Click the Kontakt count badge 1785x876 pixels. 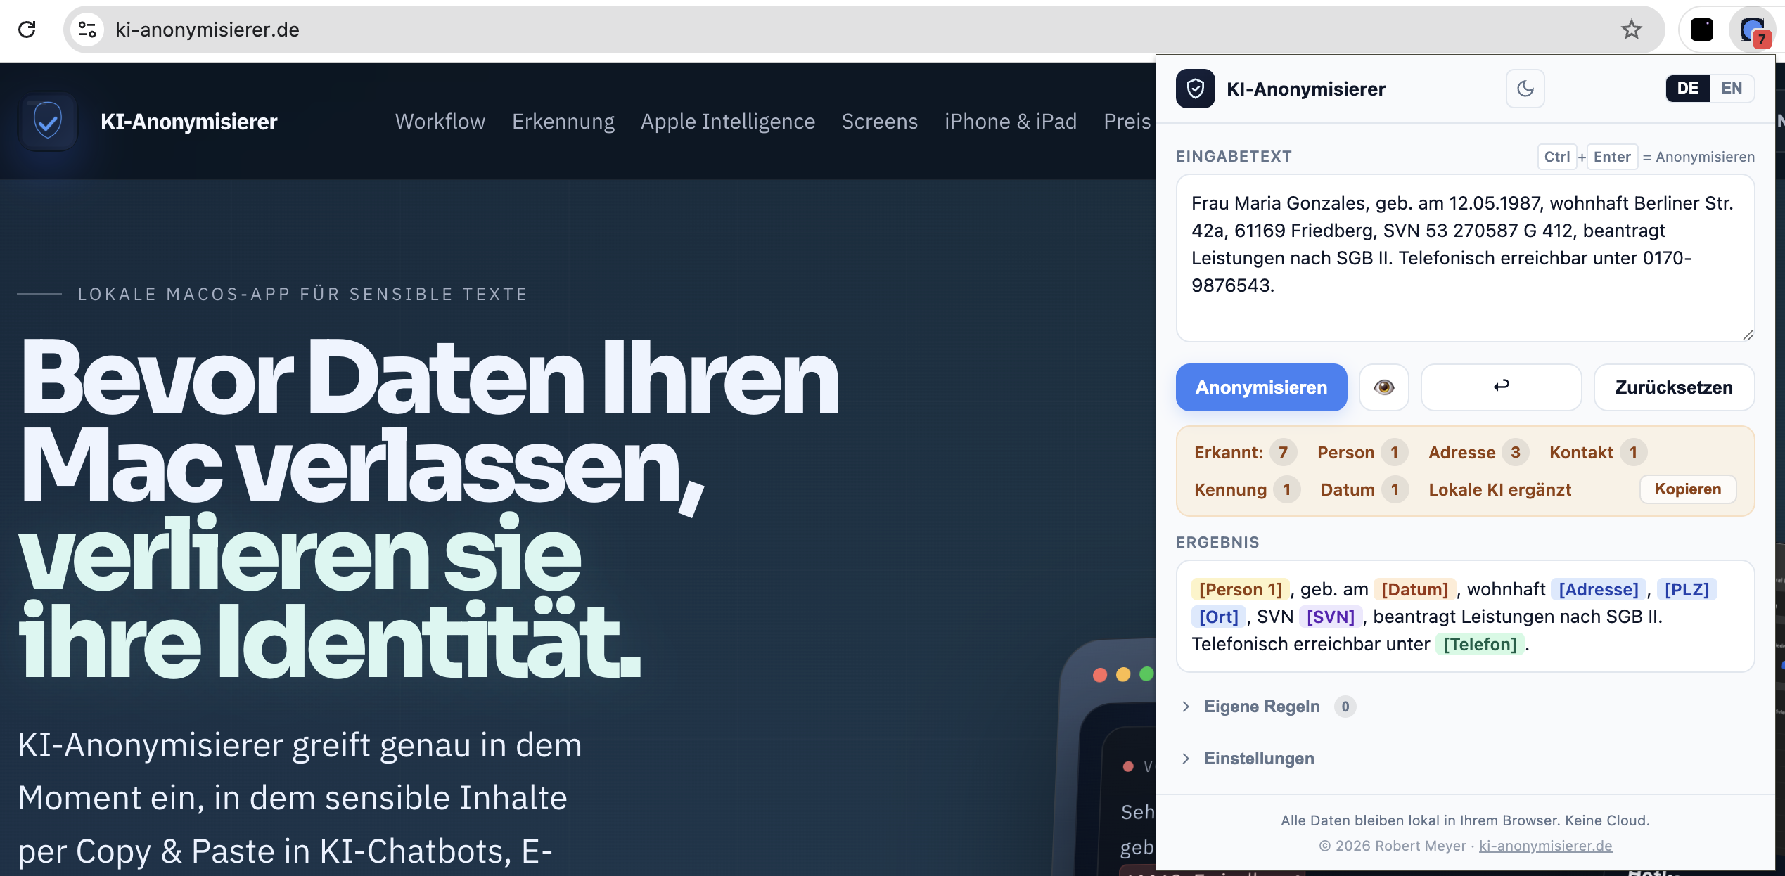pyautogui.click(x=1633, y=452)
